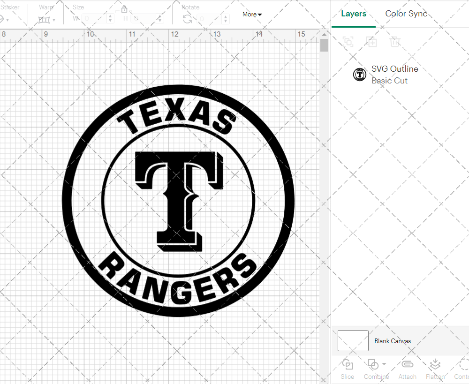Click the Contour icon
The image size is (469, 384).
pos(462,365)
